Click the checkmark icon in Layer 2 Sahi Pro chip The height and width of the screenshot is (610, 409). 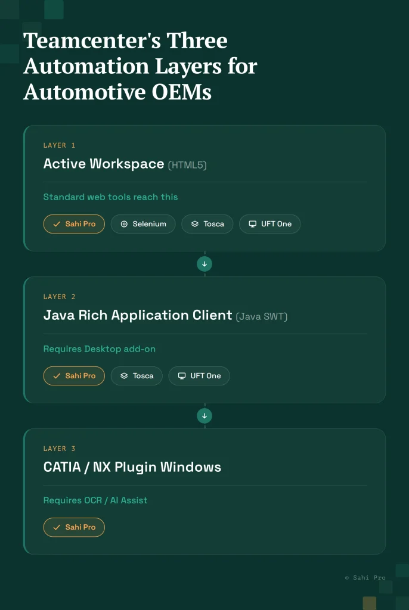click(57, 376)
